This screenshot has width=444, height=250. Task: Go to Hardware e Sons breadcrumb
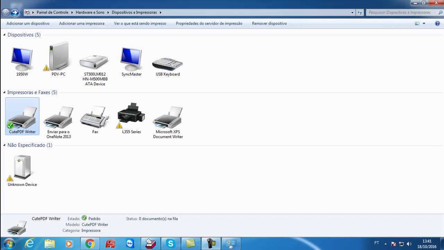coord(90,12)
